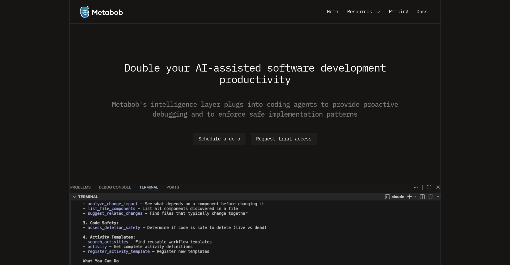This screenshot has width=510, height=265.
Task: Select the TERMINAL tab
Action: pos(149,187)
